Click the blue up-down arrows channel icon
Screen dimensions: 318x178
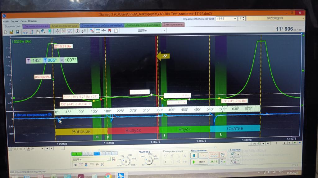[86, 165]
